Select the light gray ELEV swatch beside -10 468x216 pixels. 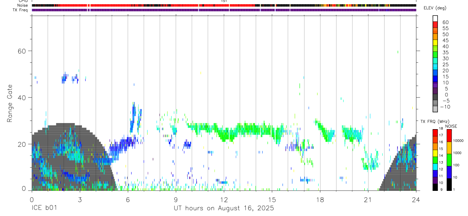[x=435, y=109]
